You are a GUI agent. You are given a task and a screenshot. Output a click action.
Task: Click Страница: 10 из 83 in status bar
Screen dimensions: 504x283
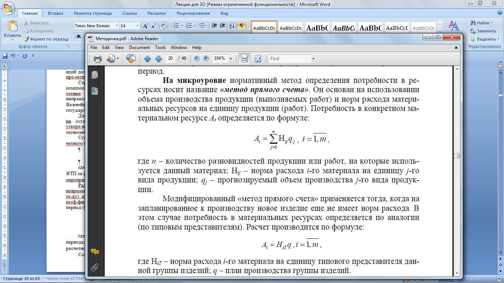[x=22, y=278]
